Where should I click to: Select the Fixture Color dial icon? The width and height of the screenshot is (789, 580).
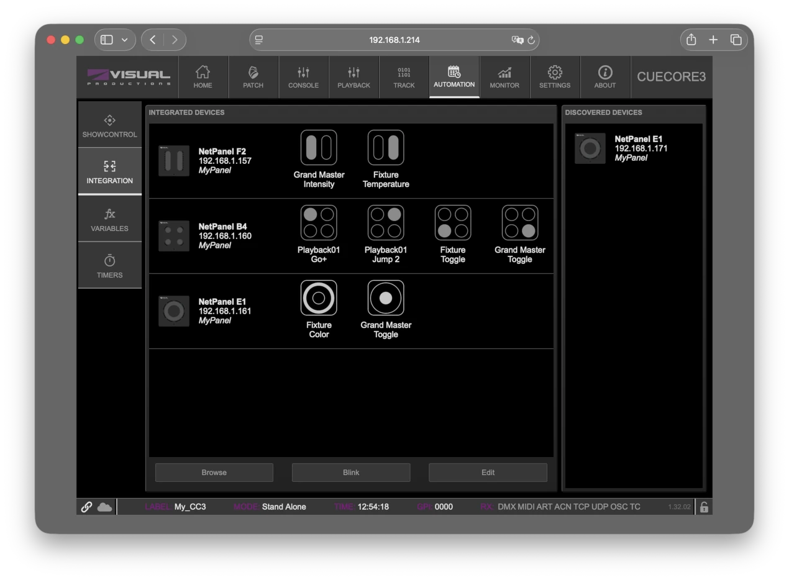click(x=319, y=298)
